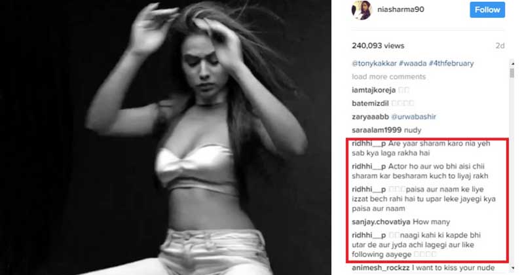
Task: Open commenter zaryaaabb's profile
Action: point(370,117)
